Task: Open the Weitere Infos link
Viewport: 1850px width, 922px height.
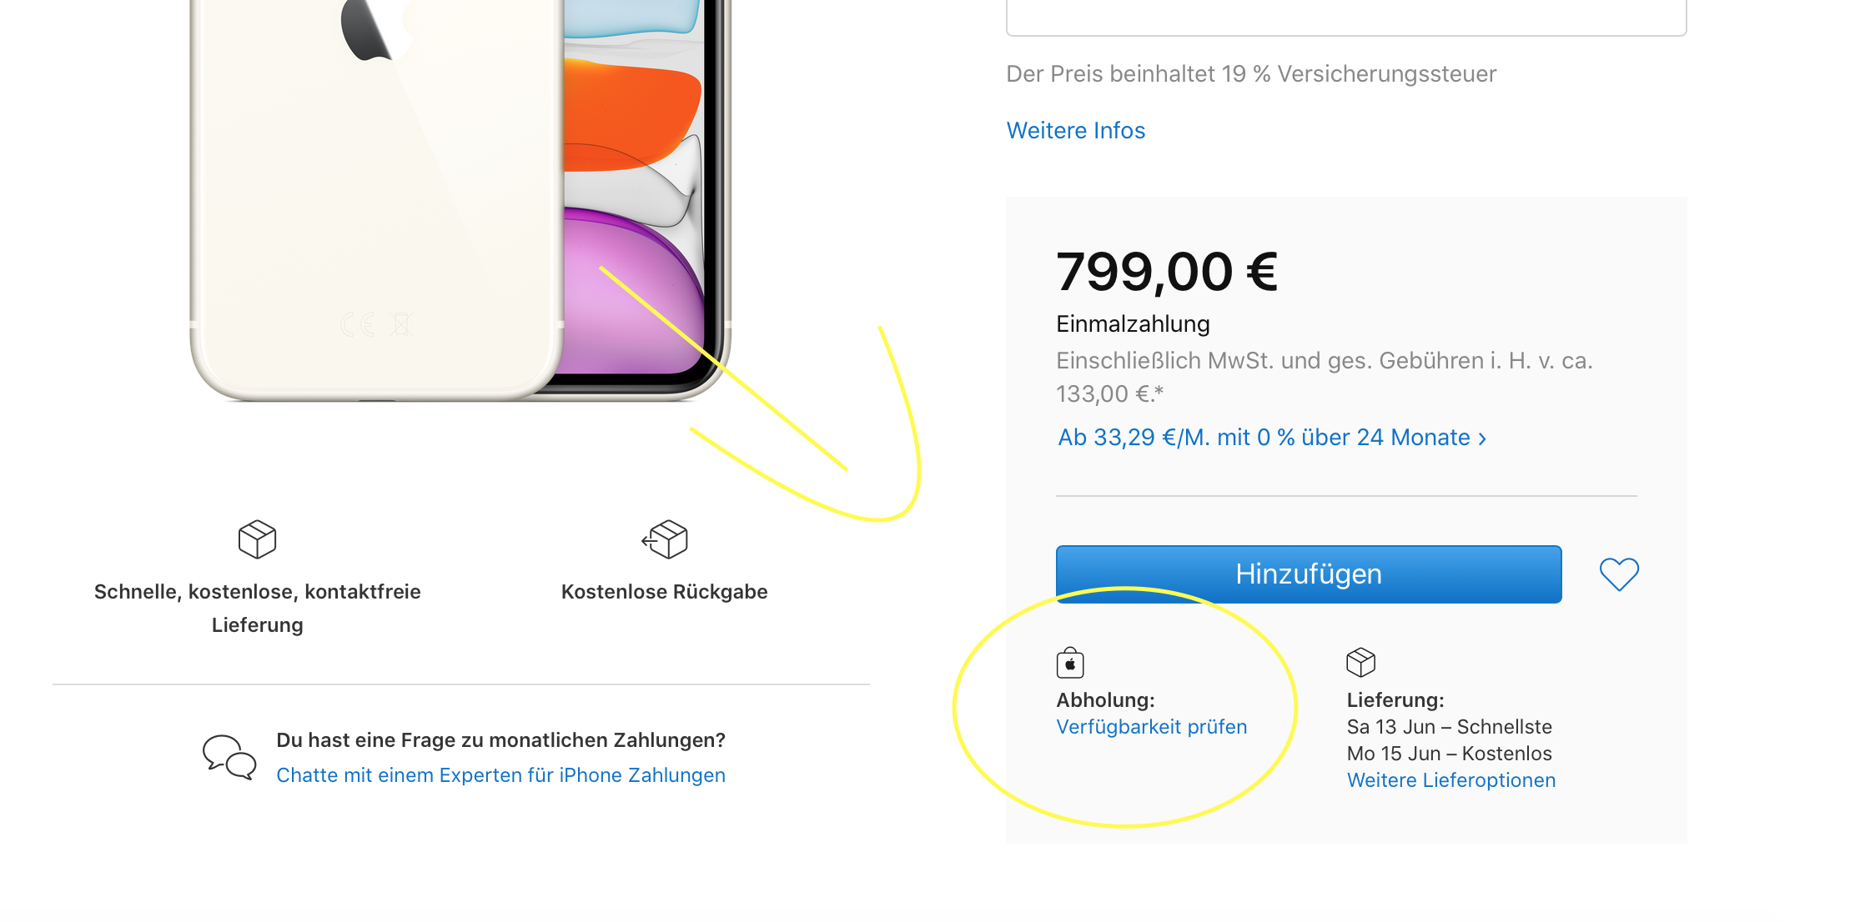Action: click(1075, 131)
